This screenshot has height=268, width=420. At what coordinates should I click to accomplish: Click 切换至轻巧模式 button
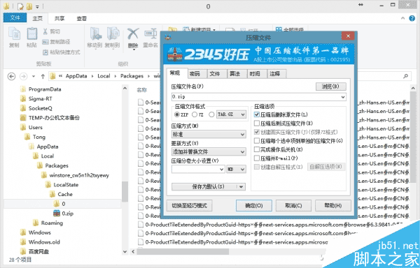(190, 206)
